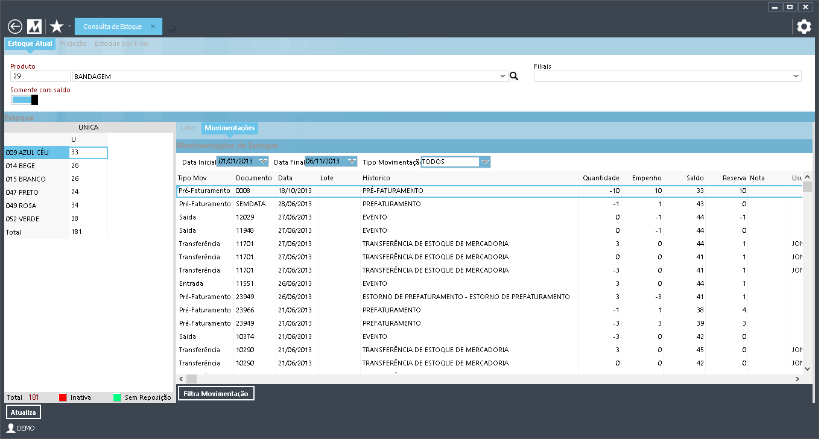
Task: Click the product search magnifier icon
Action: coord(514,77)
